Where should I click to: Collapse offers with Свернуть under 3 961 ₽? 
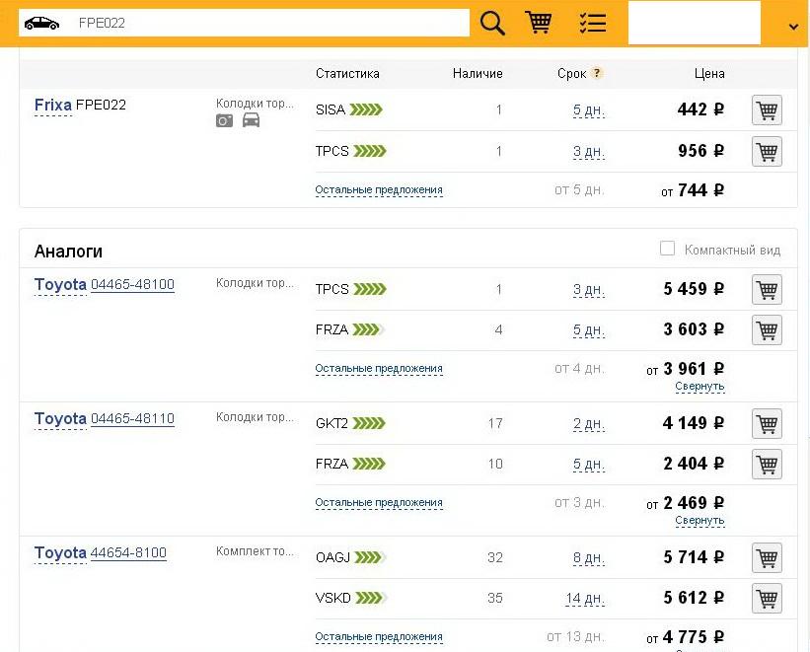point(700,387)
